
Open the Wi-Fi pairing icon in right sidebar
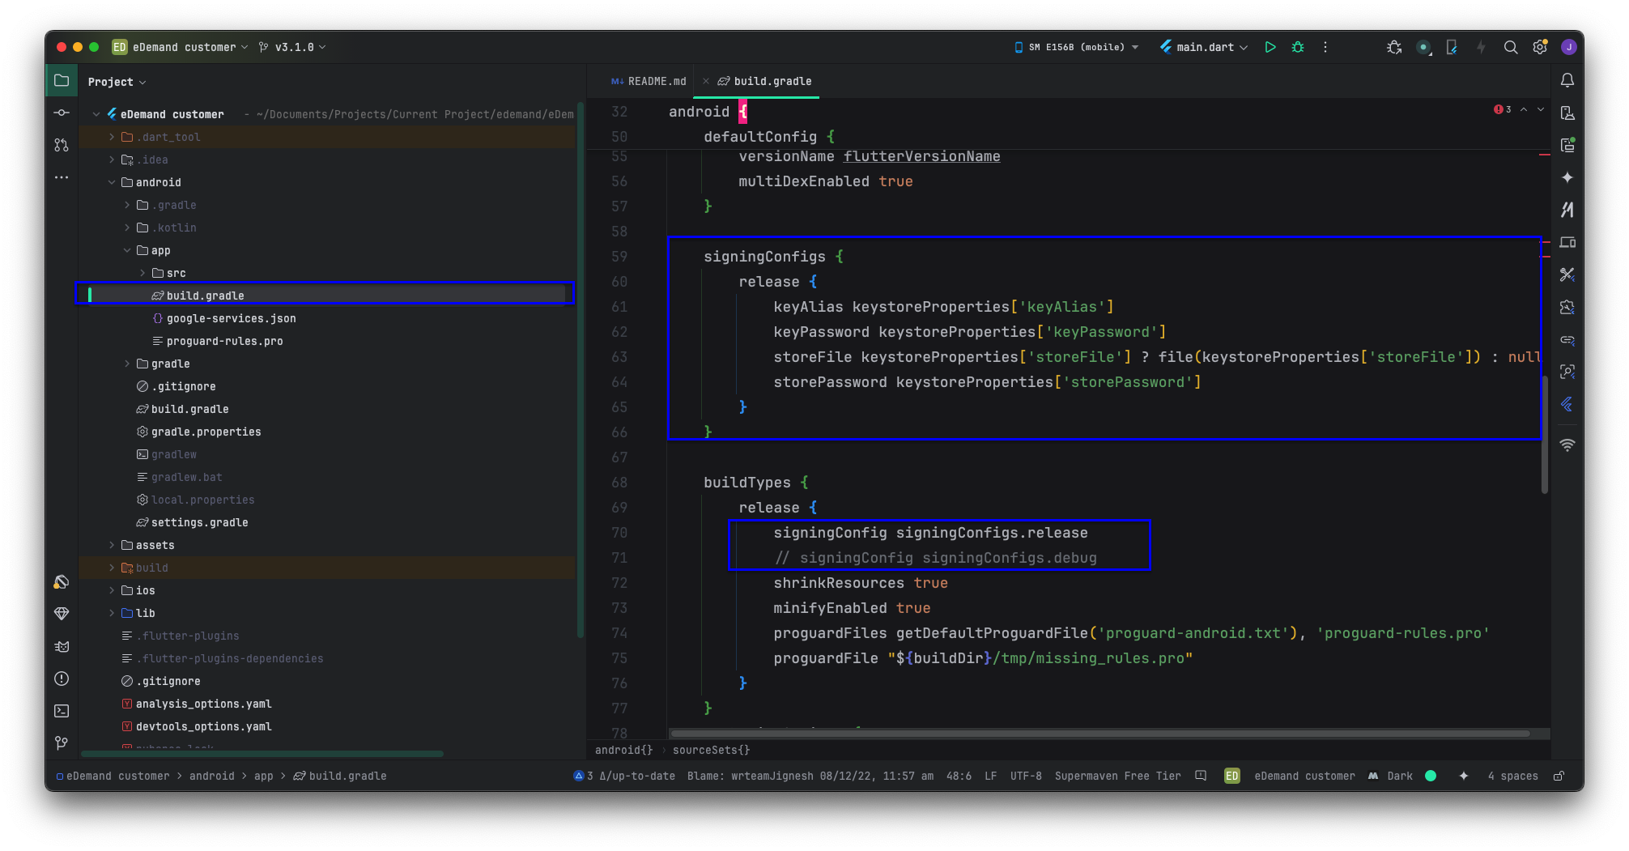coord(1567,445)
